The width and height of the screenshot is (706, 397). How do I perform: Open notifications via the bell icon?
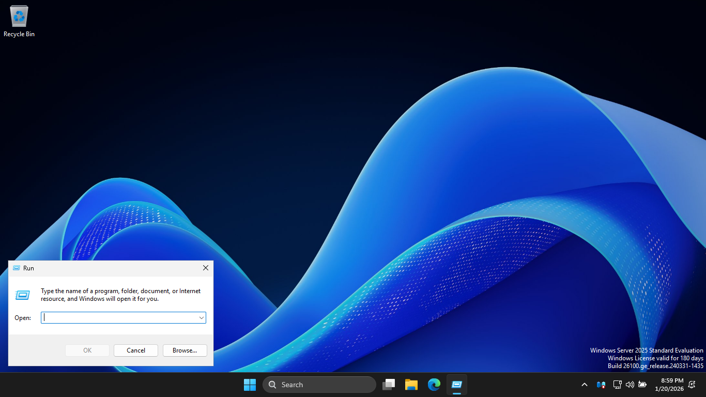pos(692,385)
